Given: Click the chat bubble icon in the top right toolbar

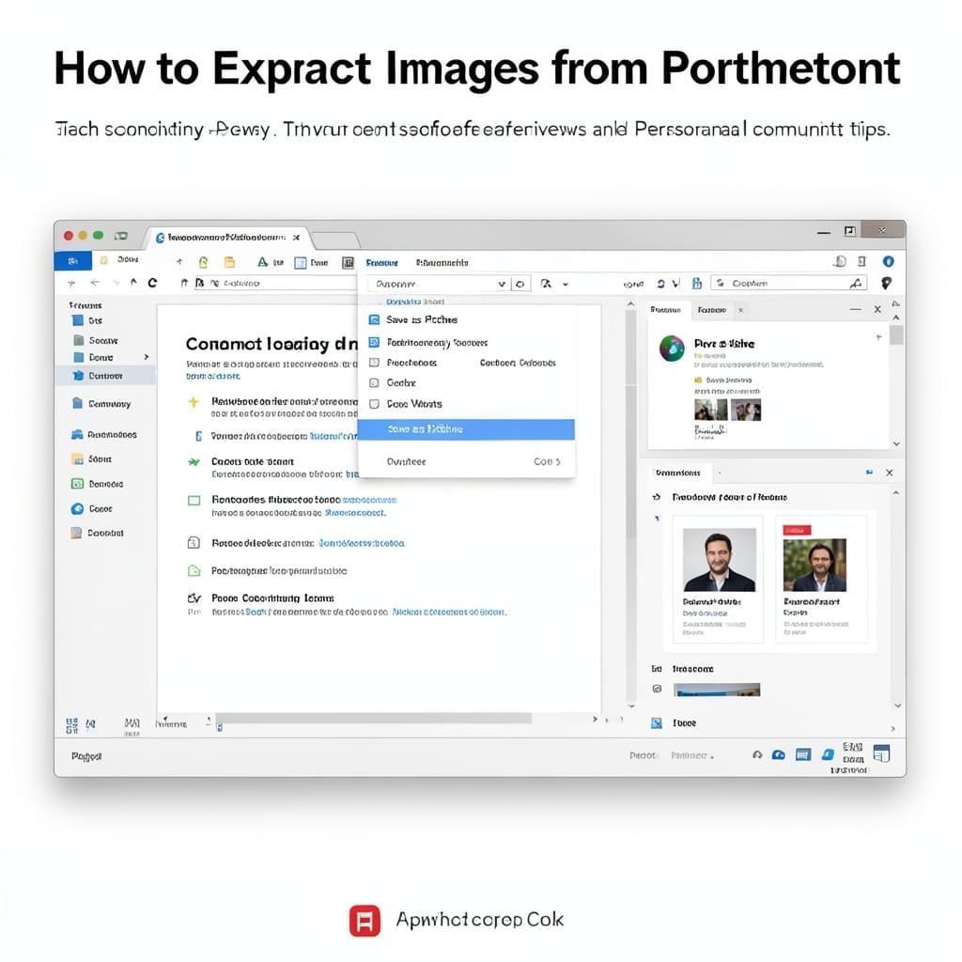Looking at the screenshot, I should [840, 261].
